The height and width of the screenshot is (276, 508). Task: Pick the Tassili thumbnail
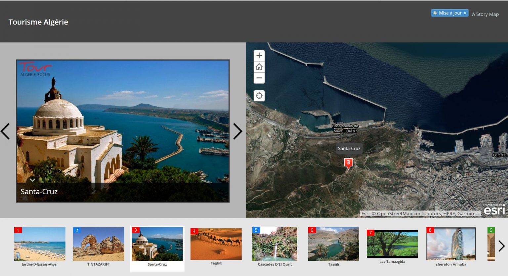click(x=333, y=244)
